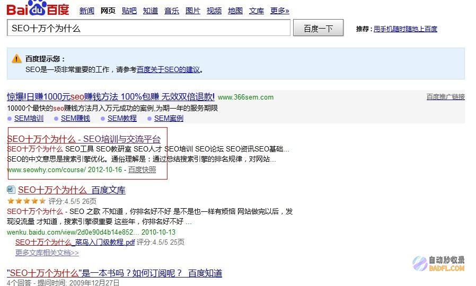Open the SEM教程 sublink

tap(122, 118)
